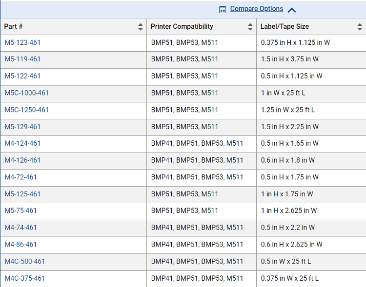
Task: Click the Printer Compatibility header text
Action: click(182, 27)
